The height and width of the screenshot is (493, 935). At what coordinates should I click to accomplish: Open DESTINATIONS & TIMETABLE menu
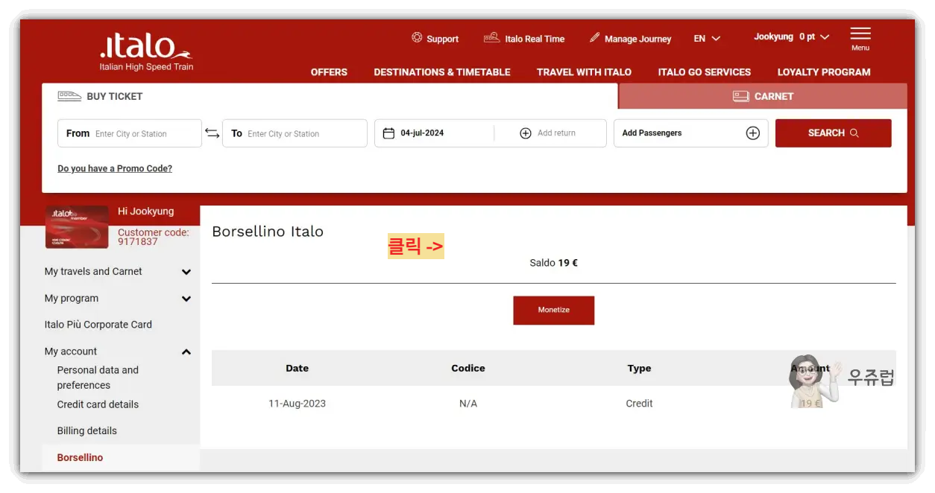pyautogui.click(x=442, y=72)
